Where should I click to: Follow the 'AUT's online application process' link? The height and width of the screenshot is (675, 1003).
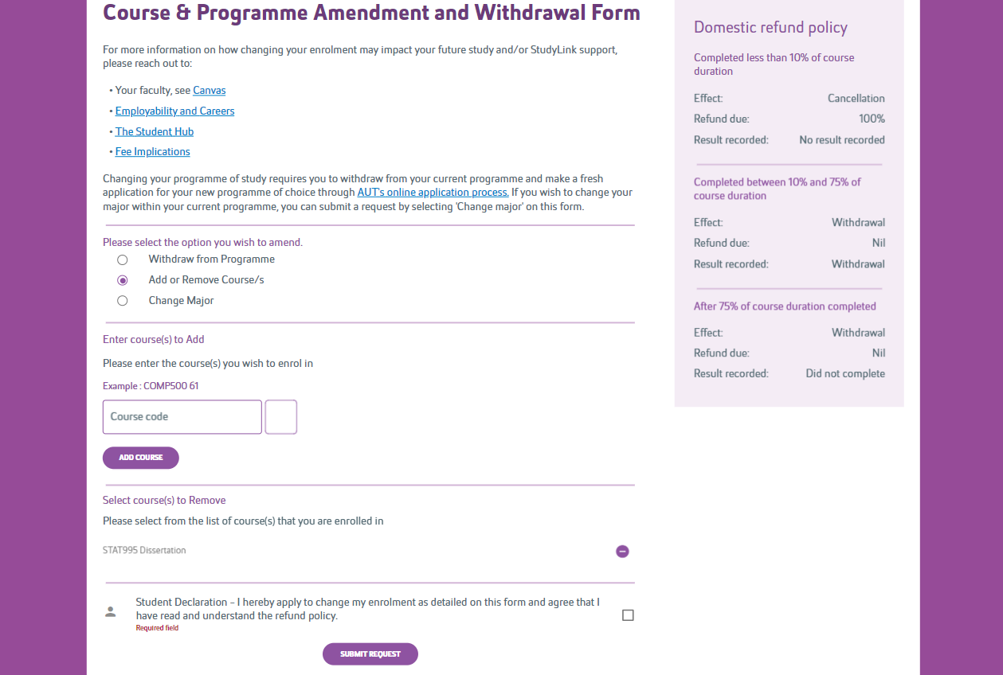tap(433, 192)
